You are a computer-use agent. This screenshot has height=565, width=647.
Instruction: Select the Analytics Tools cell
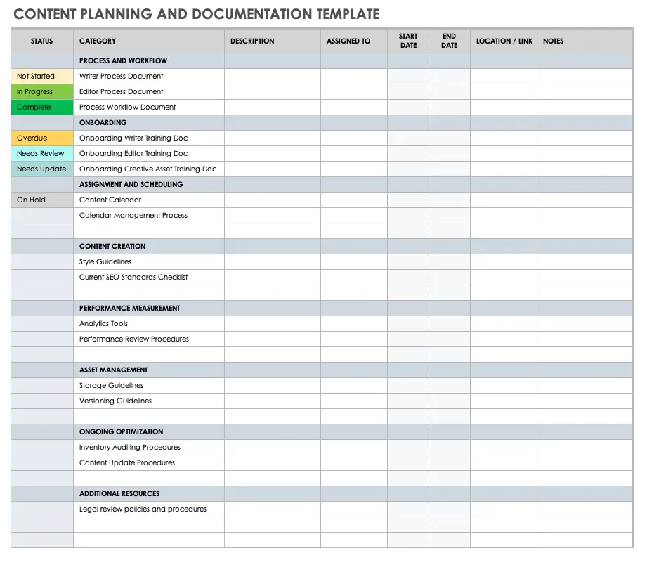[149, 323]
